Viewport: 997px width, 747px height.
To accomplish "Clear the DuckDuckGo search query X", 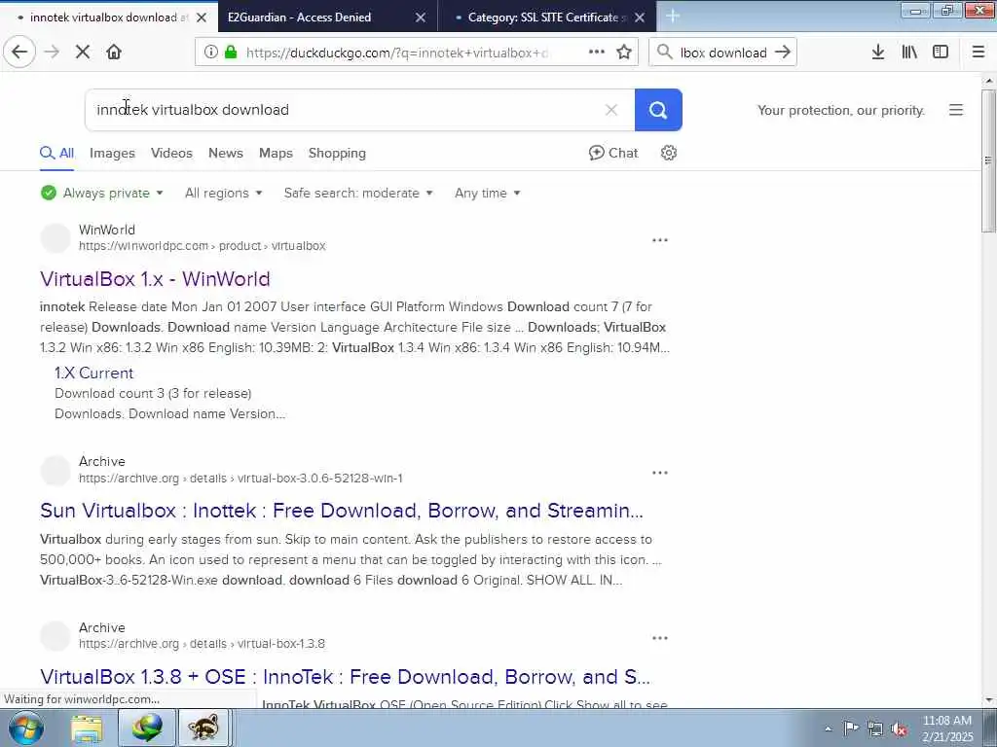I will [611, 110].
